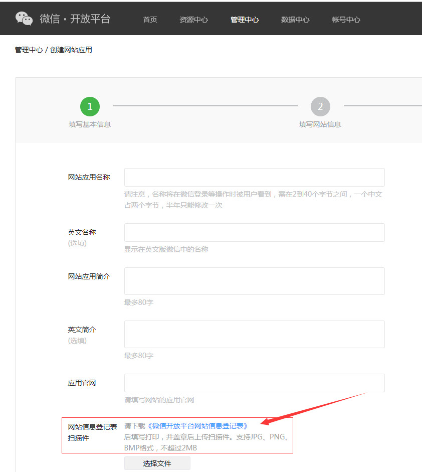Click the WeChat logo icon
Viewport: 422px width, 472px height.
(24, 19)
